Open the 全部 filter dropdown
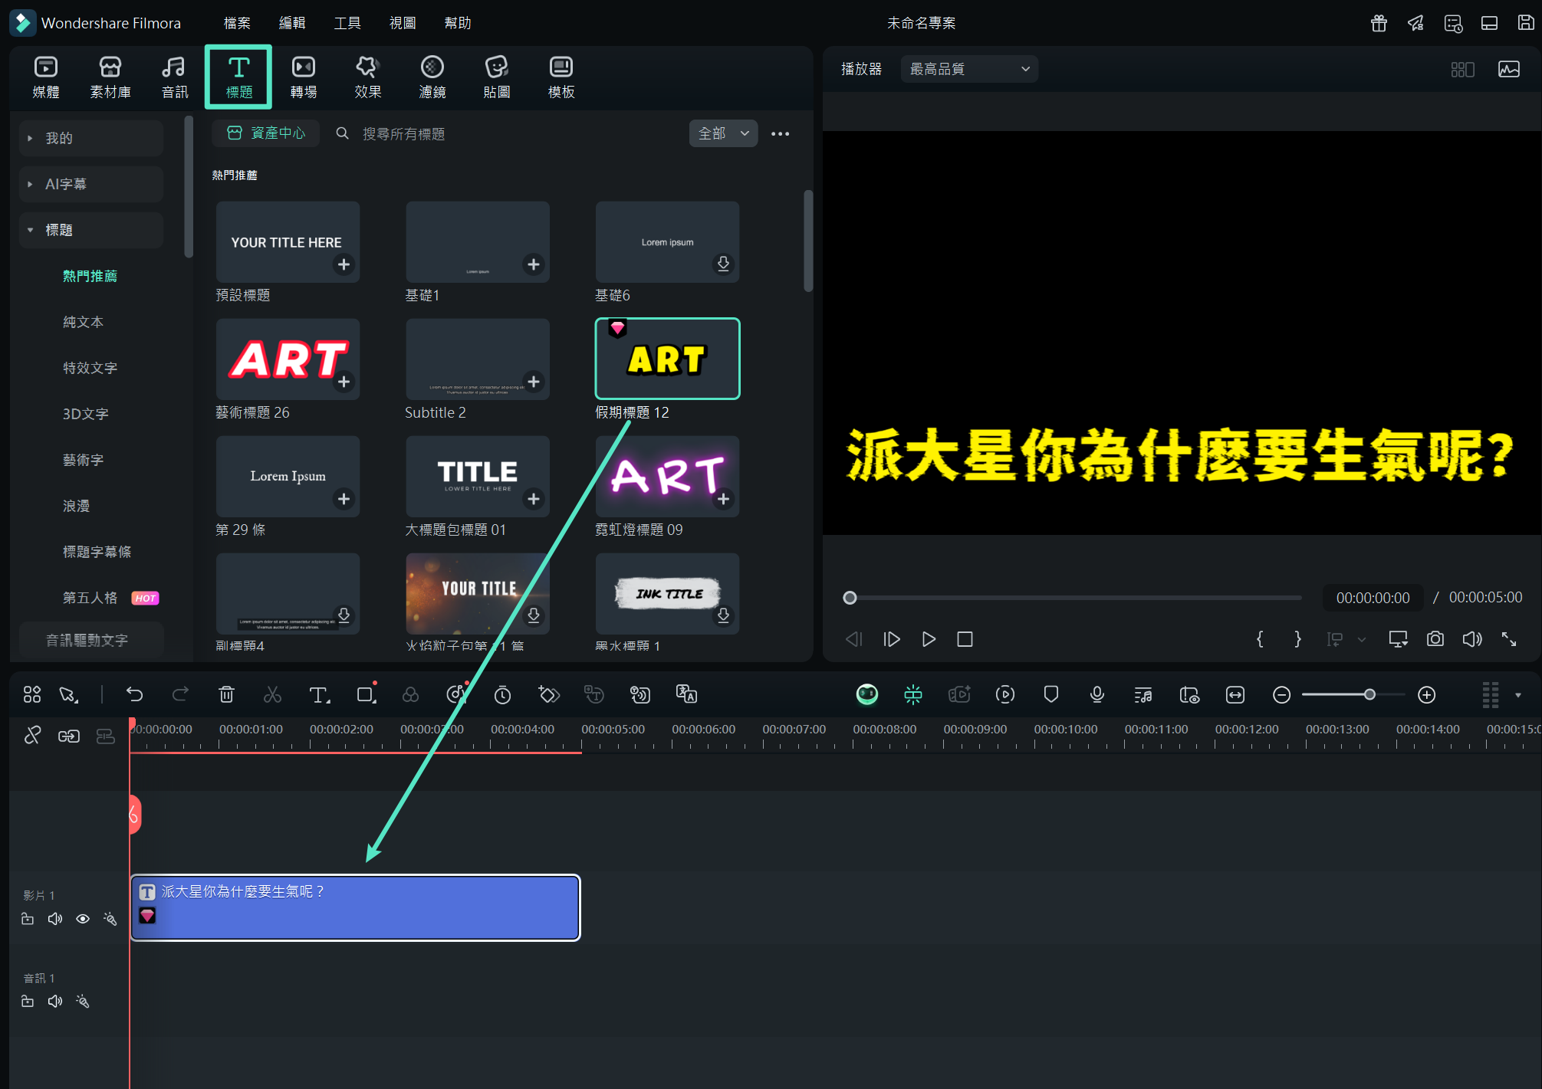 point(723,133)
